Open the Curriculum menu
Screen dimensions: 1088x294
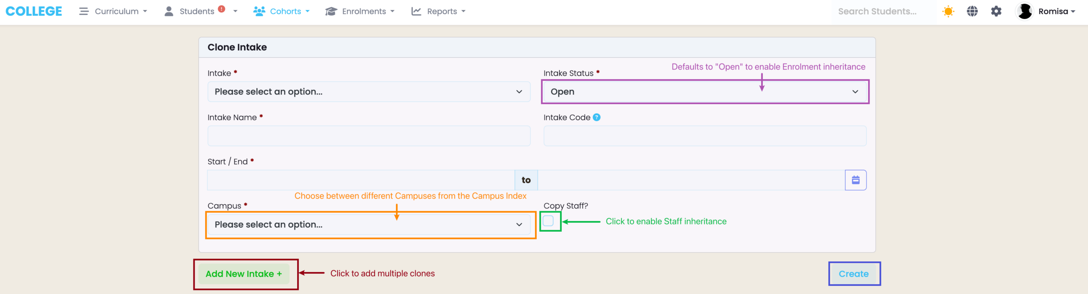pos(113,11)
